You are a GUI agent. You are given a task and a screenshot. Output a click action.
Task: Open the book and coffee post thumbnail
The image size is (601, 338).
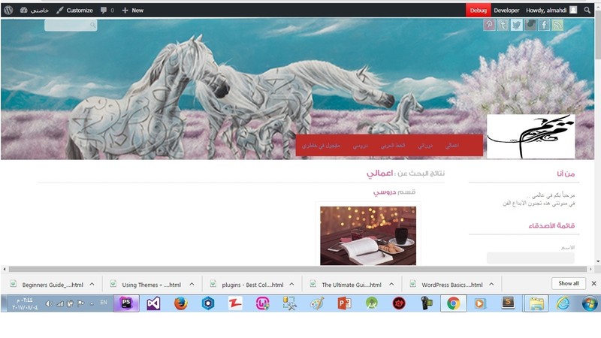368,236
